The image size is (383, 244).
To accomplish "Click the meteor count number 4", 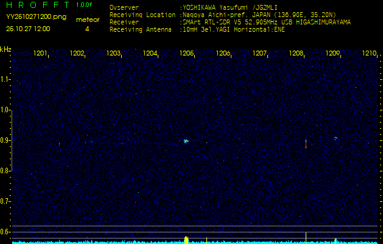I will pyautogui.click(x=87, y=29).
